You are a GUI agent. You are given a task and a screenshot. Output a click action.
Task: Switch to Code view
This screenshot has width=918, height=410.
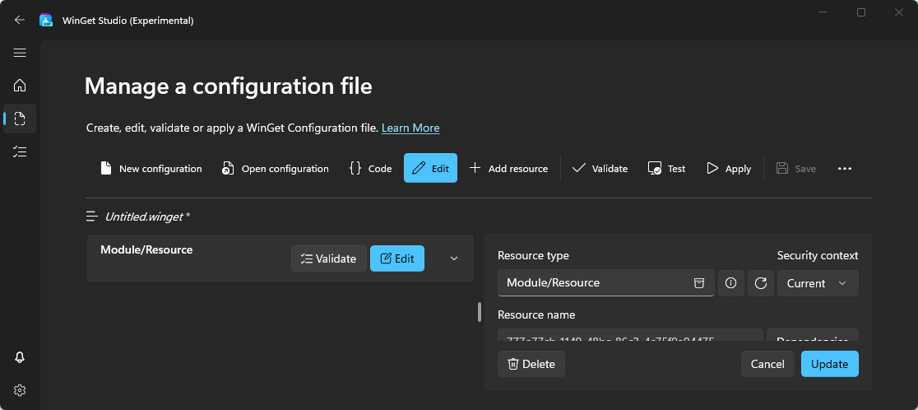point(370,168)
